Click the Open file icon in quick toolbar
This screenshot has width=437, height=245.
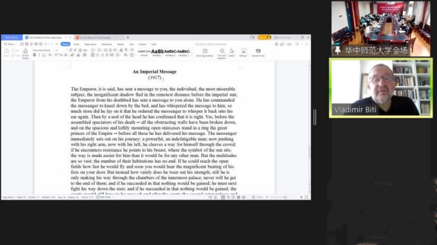coord(22,44)
